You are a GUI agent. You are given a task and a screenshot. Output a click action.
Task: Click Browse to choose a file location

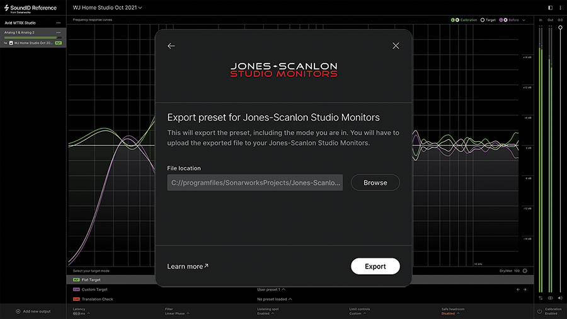375,183
